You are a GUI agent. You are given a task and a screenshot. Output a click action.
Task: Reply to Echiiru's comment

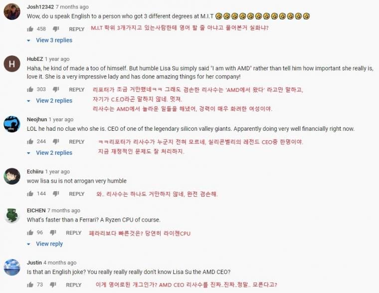[x=76, y=194]
